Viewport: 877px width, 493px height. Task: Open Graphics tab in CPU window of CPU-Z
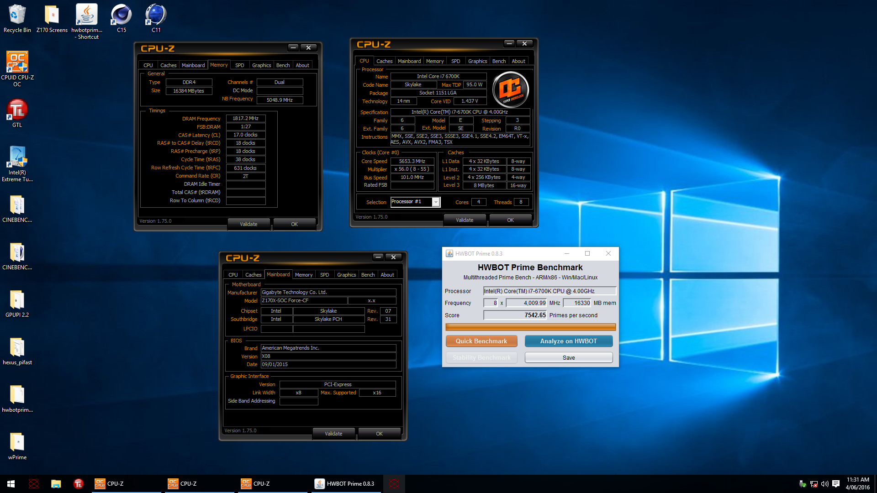(x=477, y=61)
